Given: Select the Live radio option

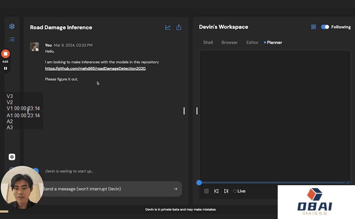Looking at the screenshot, I should click(235, 191).
